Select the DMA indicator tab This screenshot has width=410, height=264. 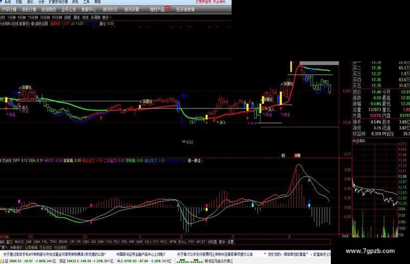click(37, 242)
